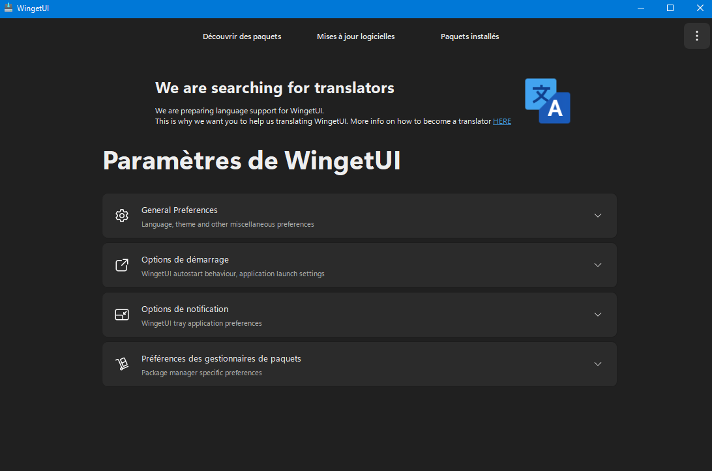Viewport: 712px width, 471px height.
Task: Click 'Package manager specific preferences' text
Action: [201, 373]
